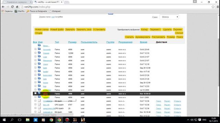Click file icon of the 1488-byte file
The width and height of the screenshot is (220, 123).
coord(39,112)
